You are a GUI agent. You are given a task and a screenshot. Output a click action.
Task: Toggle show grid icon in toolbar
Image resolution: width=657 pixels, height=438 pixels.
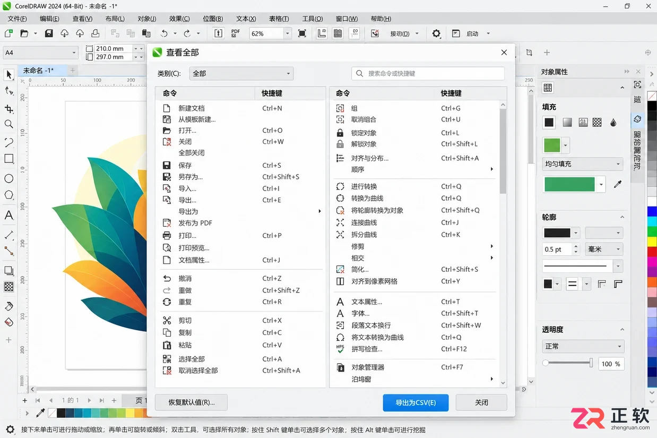pos(338,33)
